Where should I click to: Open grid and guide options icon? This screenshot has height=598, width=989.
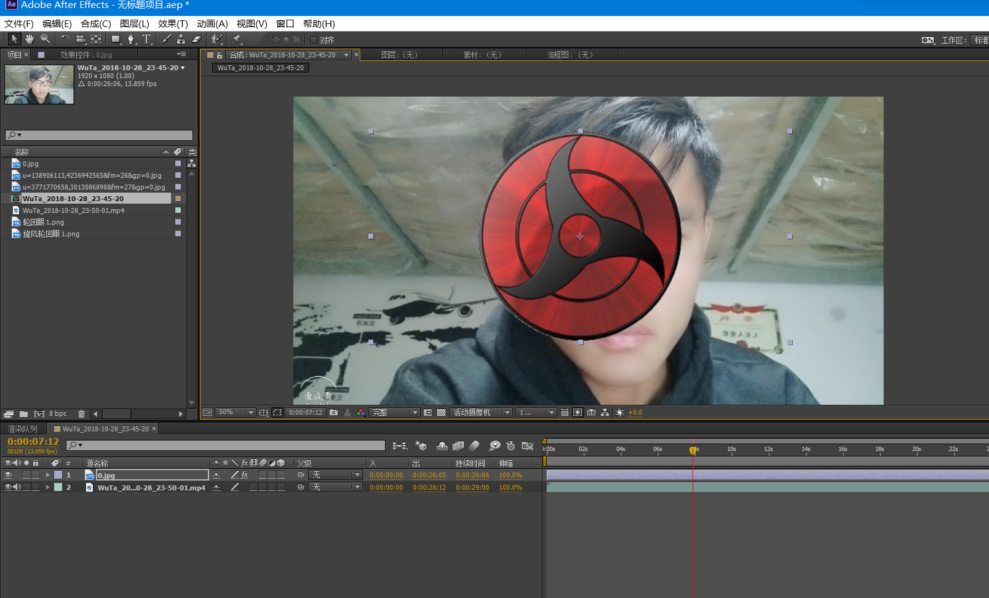click(x=263, y=412)
